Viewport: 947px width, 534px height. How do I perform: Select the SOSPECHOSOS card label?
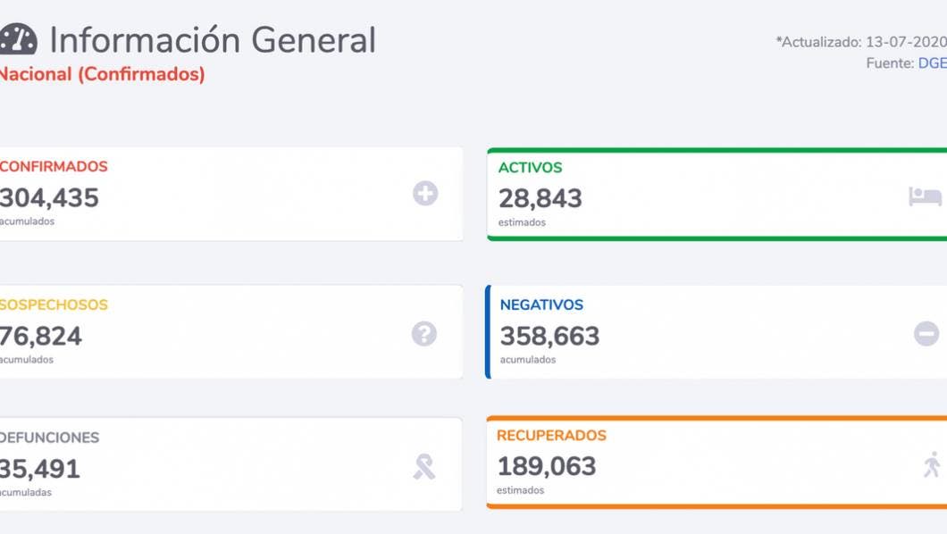tap(54, 305)
